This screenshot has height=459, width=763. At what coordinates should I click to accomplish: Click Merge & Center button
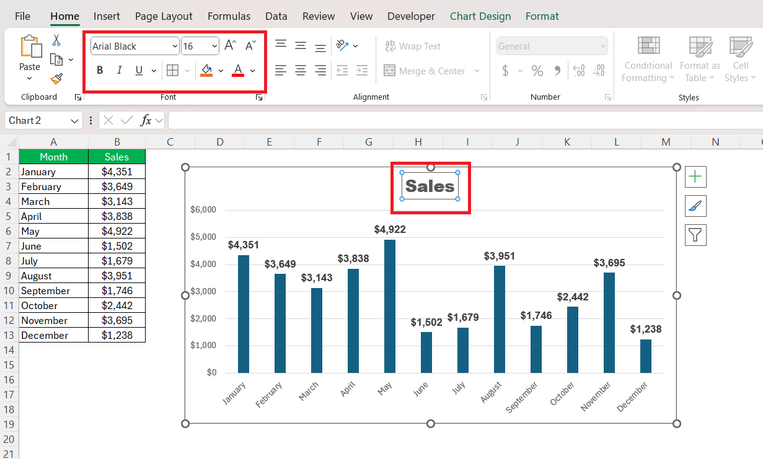[x=425, y=71]
